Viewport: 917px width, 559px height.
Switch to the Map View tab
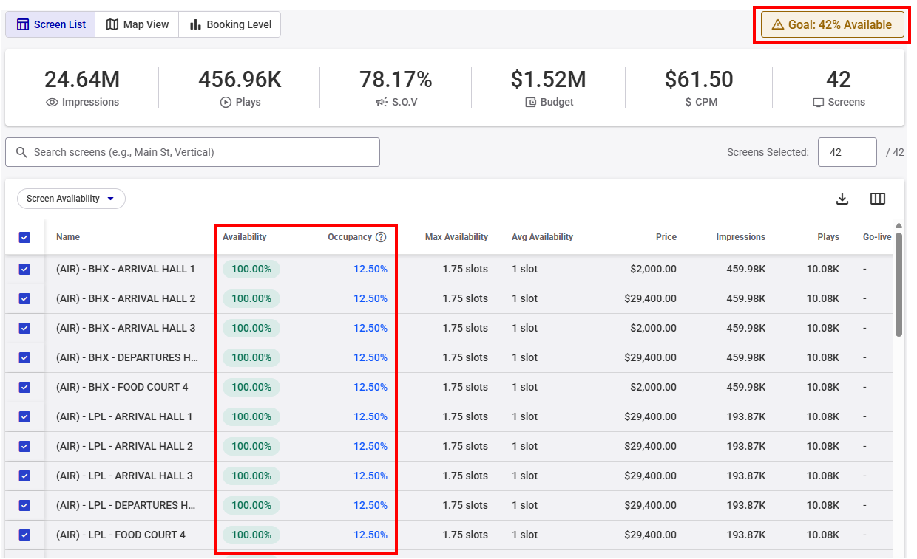pyautogui.click(x=138, y=24)
